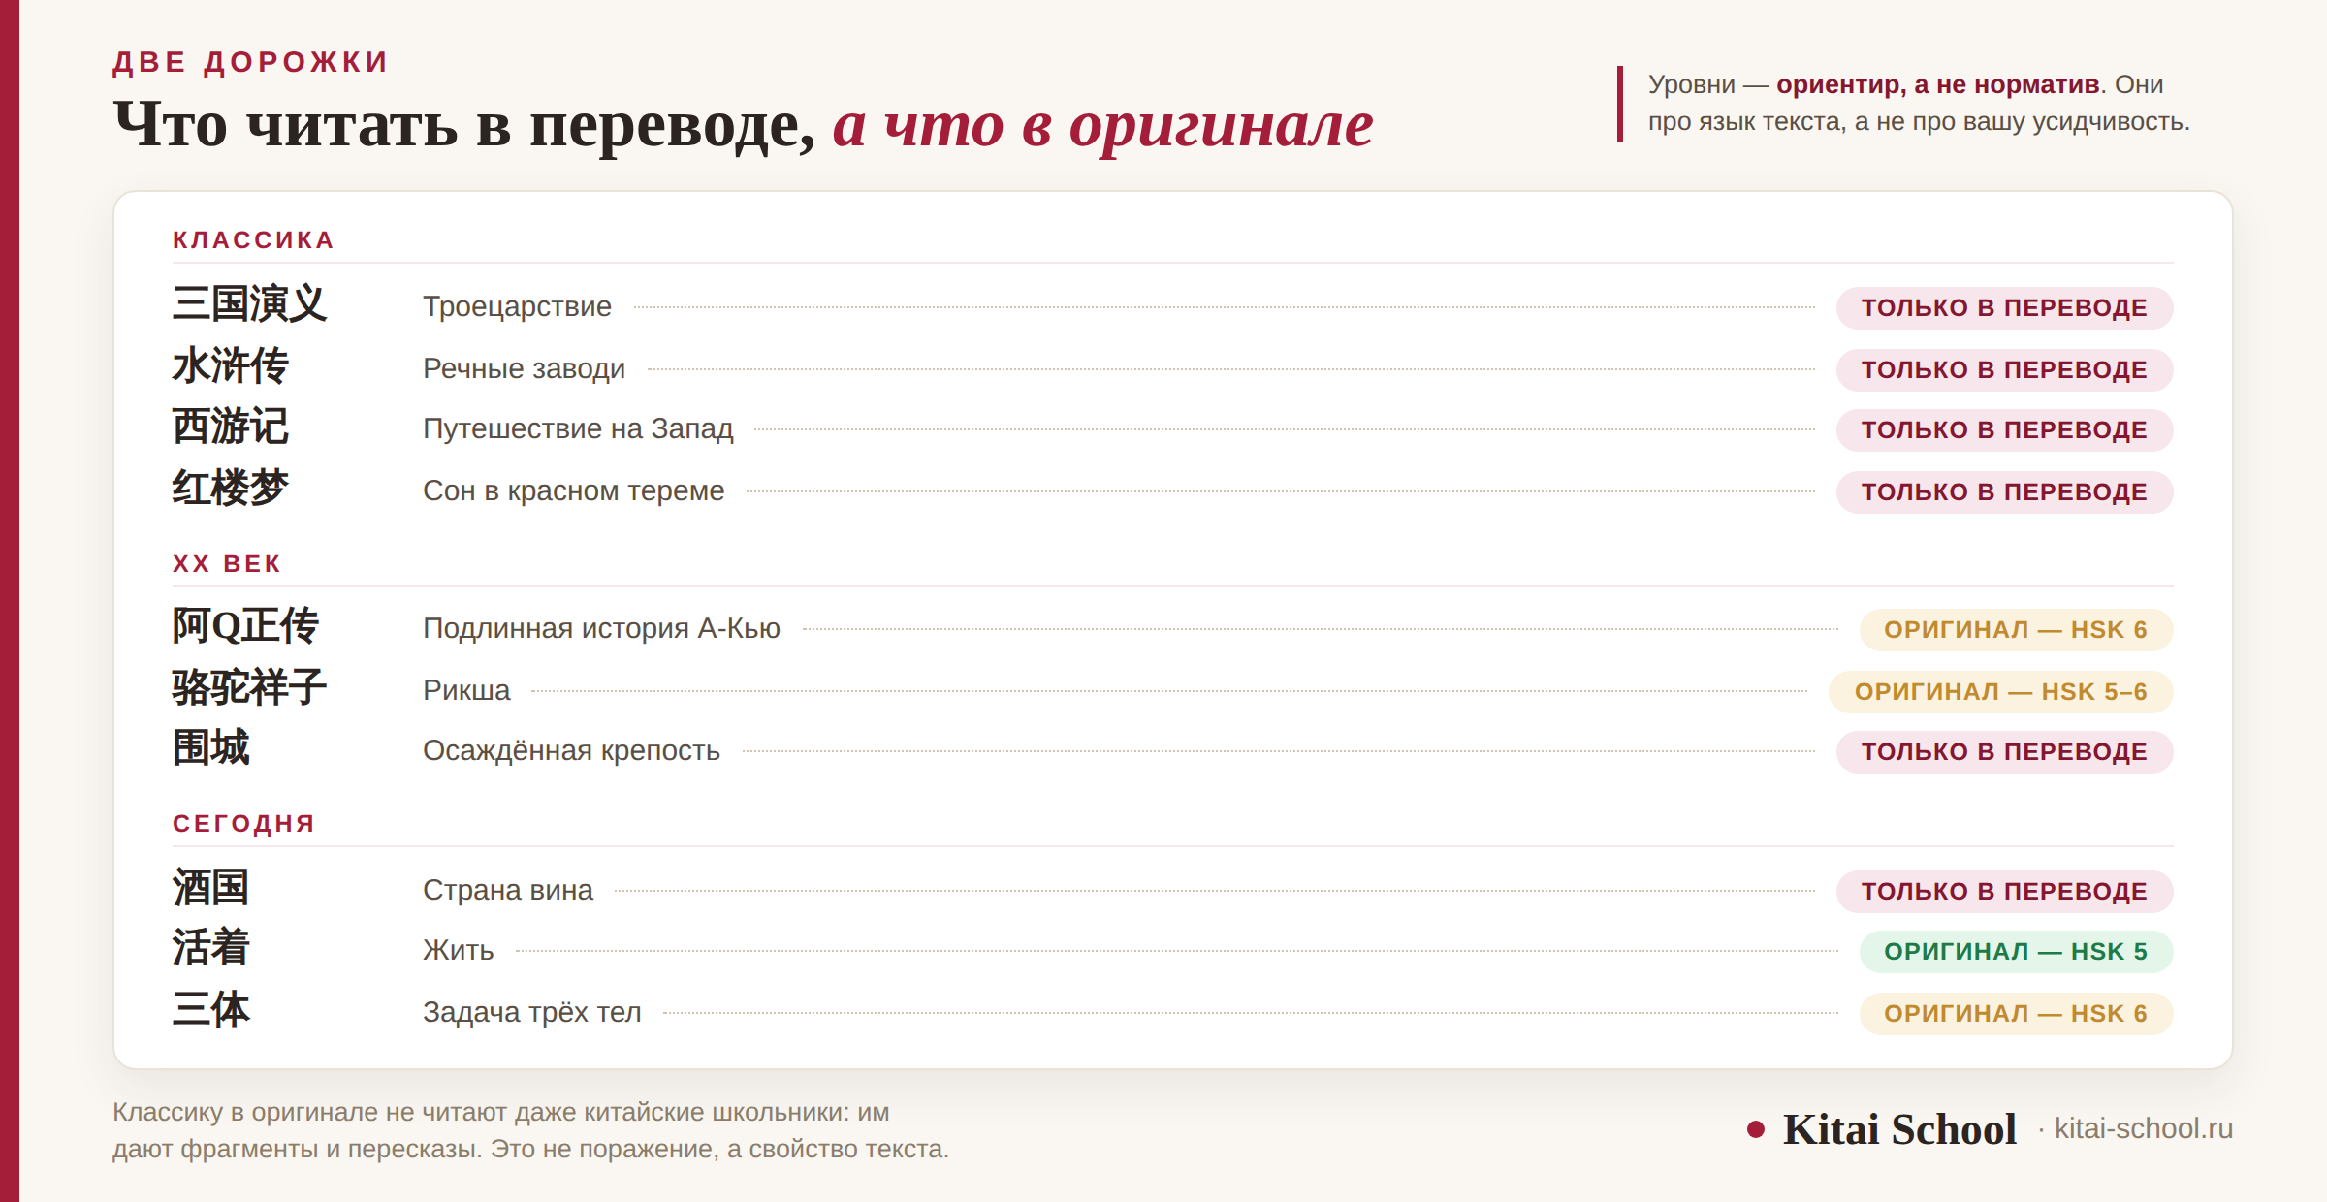The width and height of the screenshot is (2327, 1202).
Task: Click the Chinese title 骆驼祥子
Action: (249, 688)
